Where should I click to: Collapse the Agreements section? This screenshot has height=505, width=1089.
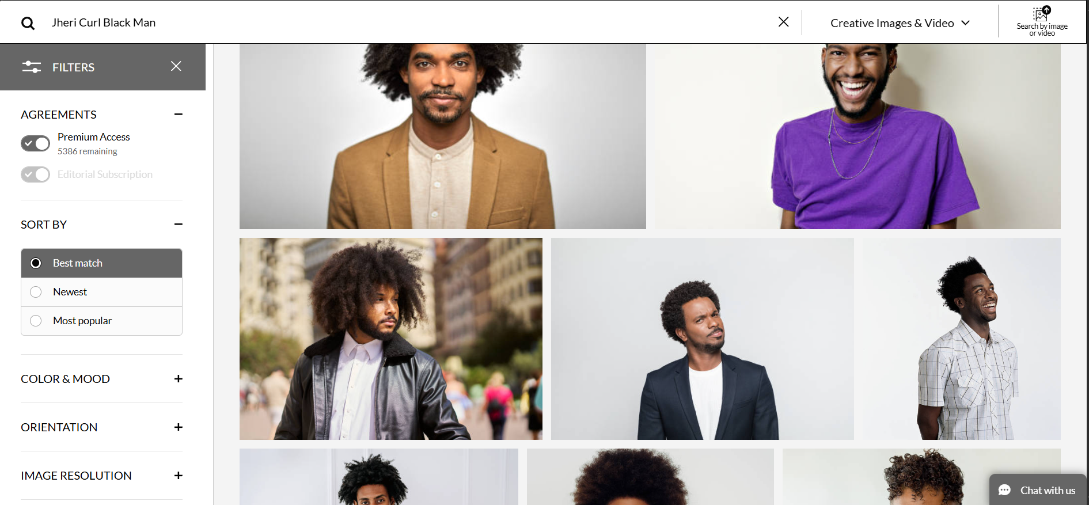point(179,114)
